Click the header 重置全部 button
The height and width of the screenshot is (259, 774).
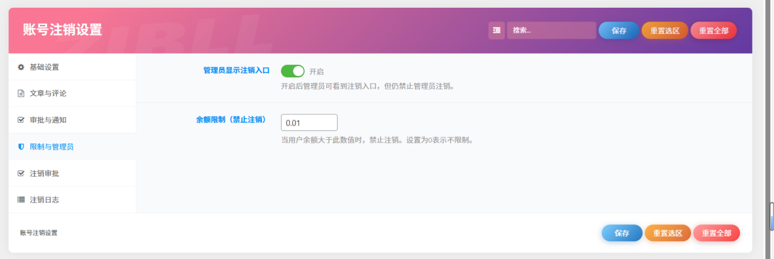click(713, 30)
